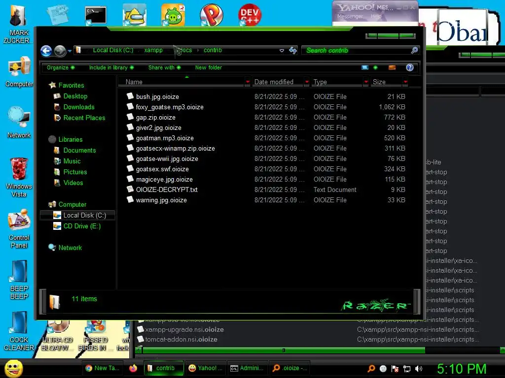
Task: Open the Share with dropdown
Action: [x=164, y=67]
